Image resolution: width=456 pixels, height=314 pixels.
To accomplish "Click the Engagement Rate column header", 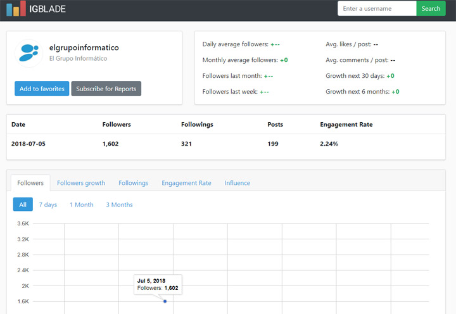I will (x=346, y=125).
